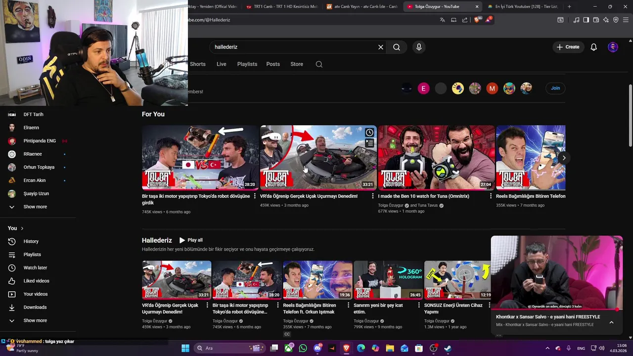Start voice search with the microphone icon
This screenshot has width=633, height=356.
click(x=419, y=47)
